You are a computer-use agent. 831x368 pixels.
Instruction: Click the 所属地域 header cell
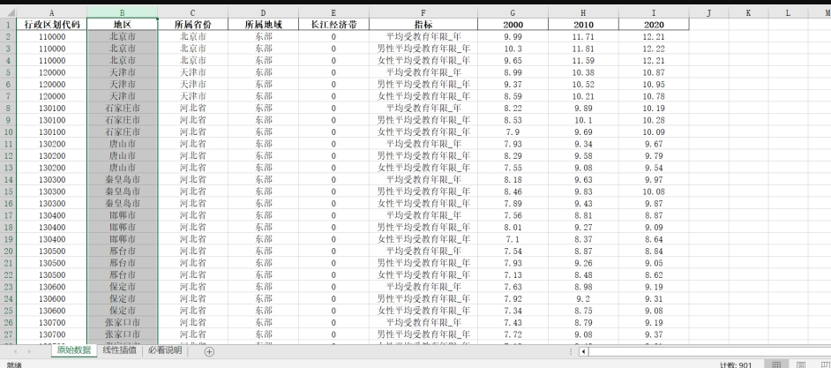264,25
